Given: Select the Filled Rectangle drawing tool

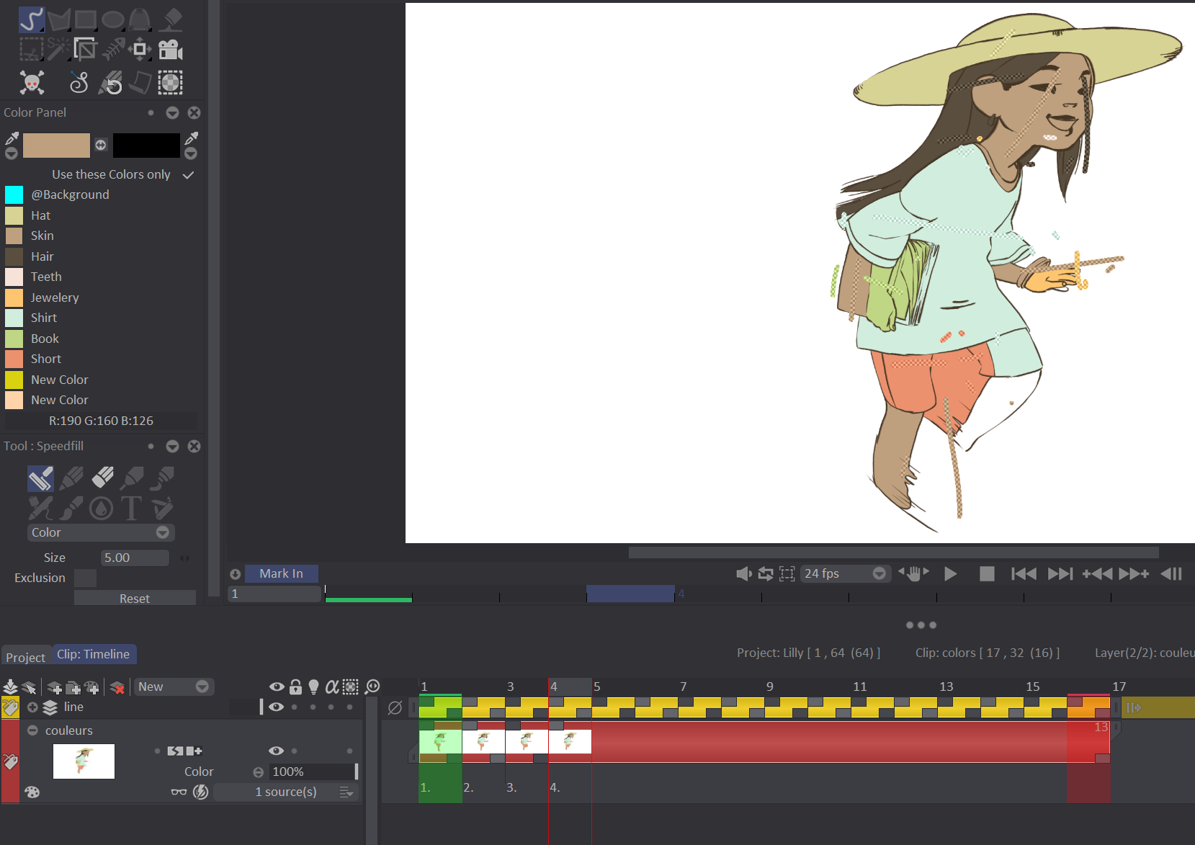Looking at the screenshot, I should (x=85, y=19).
